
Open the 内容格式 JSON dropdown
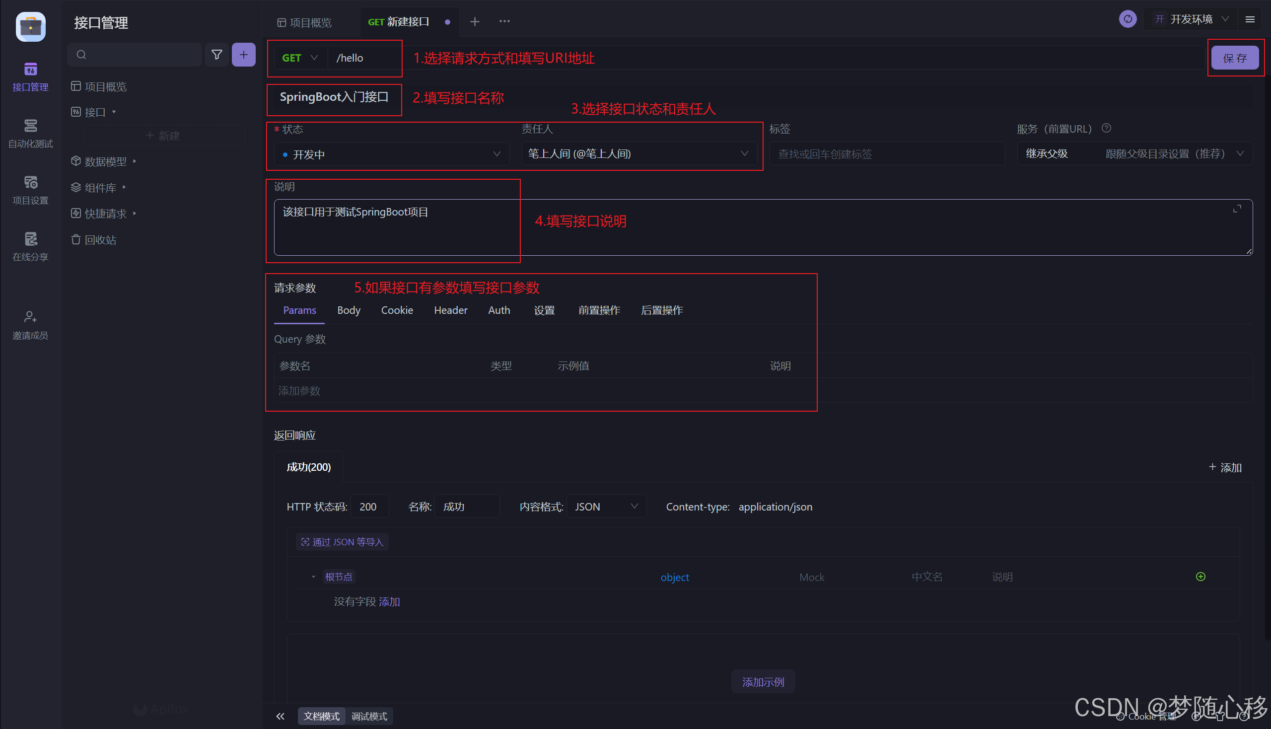[606, 507]
